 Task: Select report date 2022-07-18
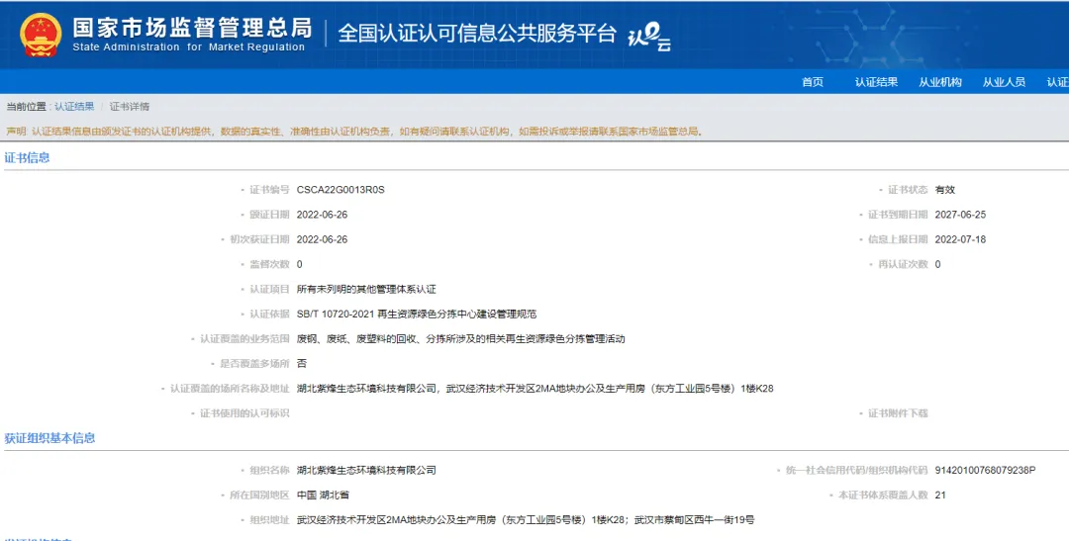click(960, 239)
